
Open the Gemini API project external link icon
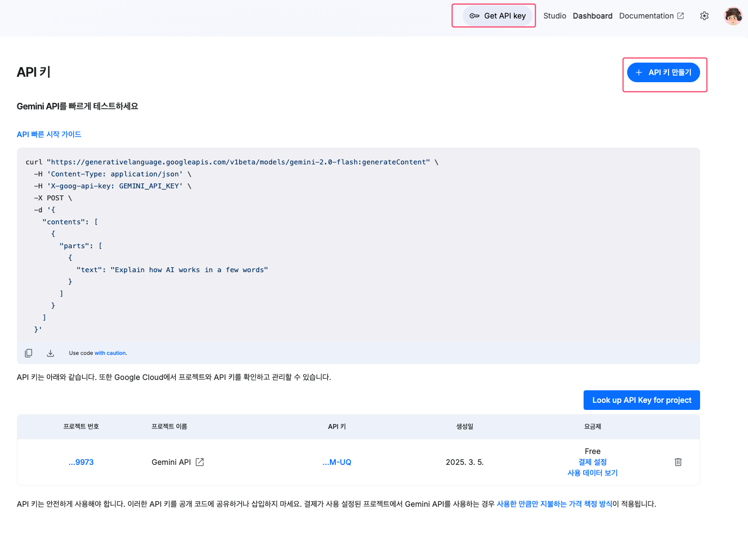(x=200, y=462)
